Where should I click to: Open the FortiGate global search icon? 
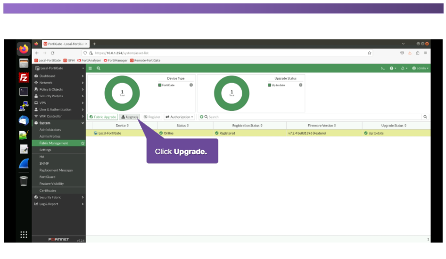(x=99, y=69)
